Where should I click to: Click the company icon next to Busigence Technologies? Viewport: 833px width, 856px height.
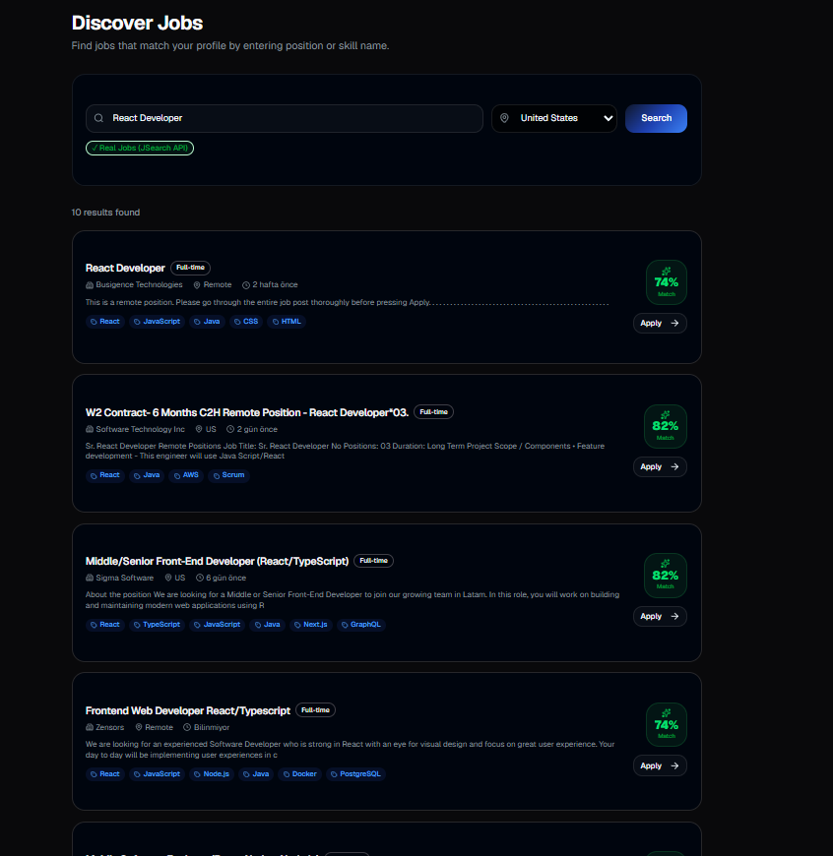tap(90, 285)
